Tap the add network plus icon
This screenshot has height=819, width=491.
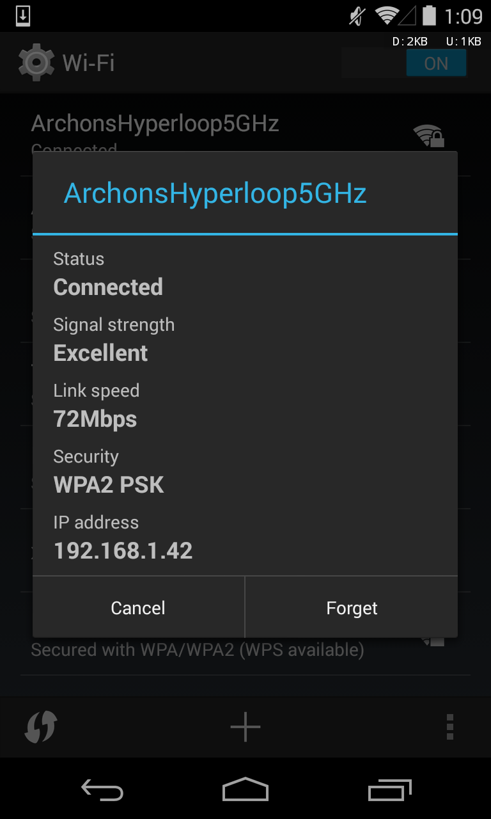(x=245, y=727)
